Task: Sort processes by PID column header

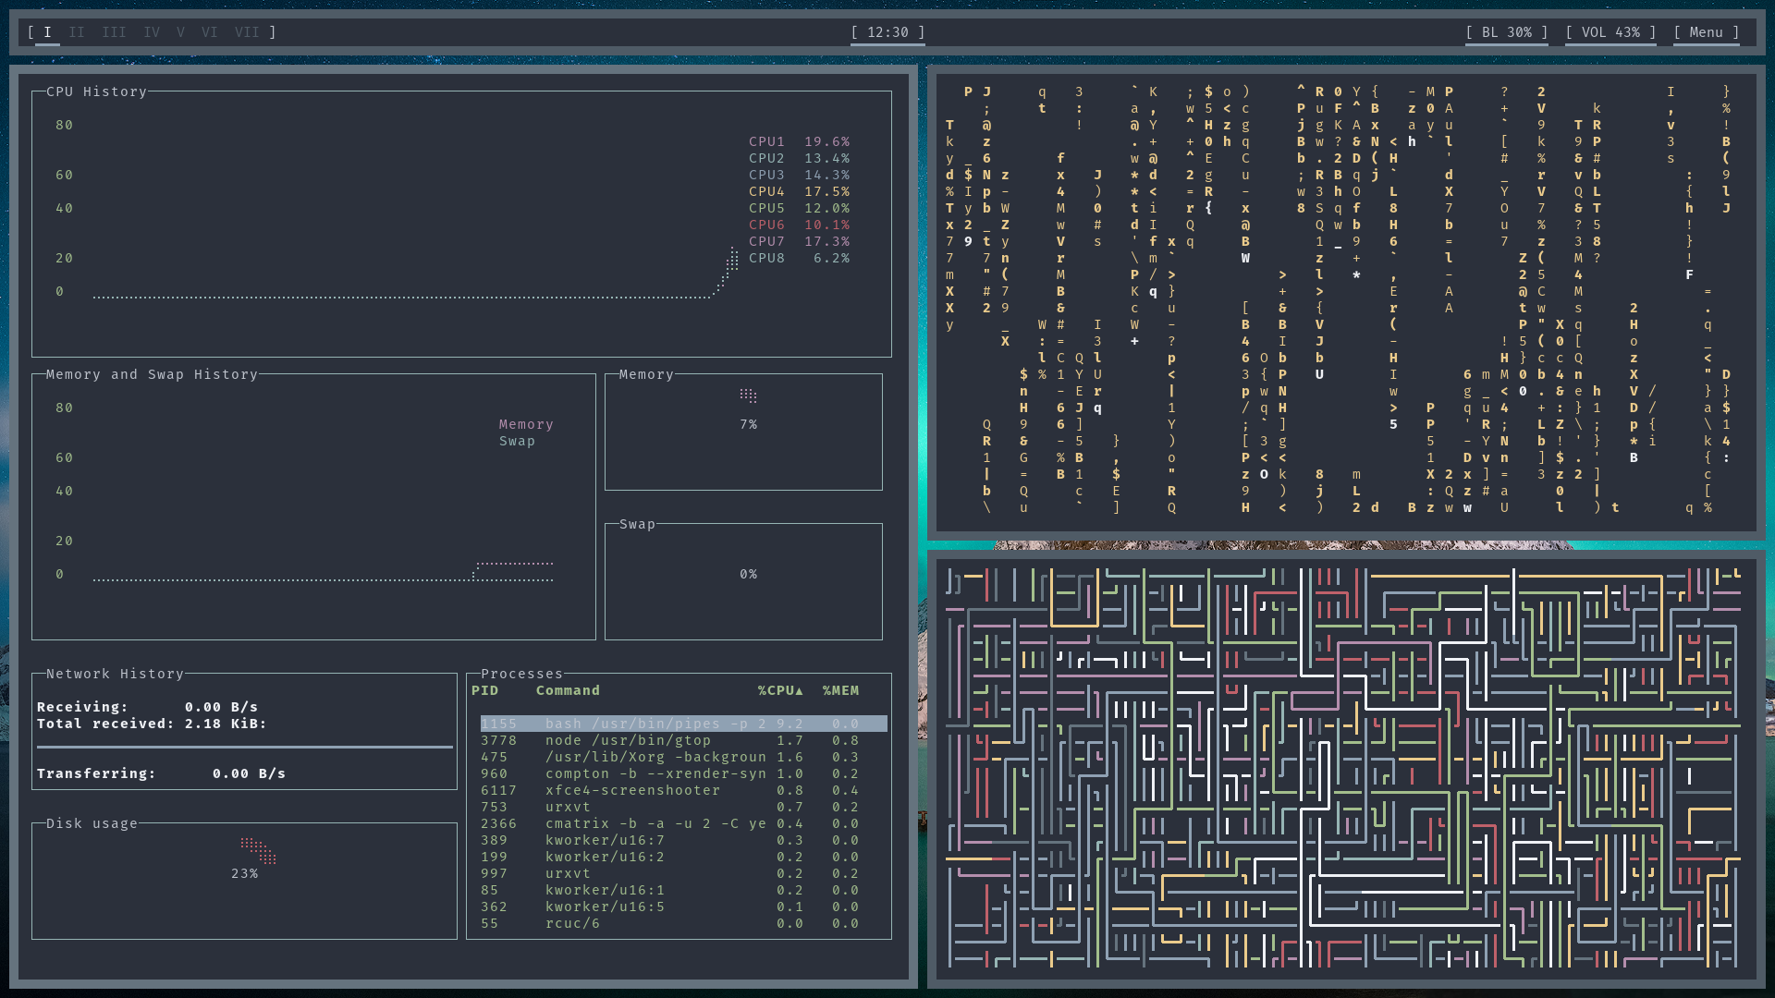Action: (x=484, y=690)
